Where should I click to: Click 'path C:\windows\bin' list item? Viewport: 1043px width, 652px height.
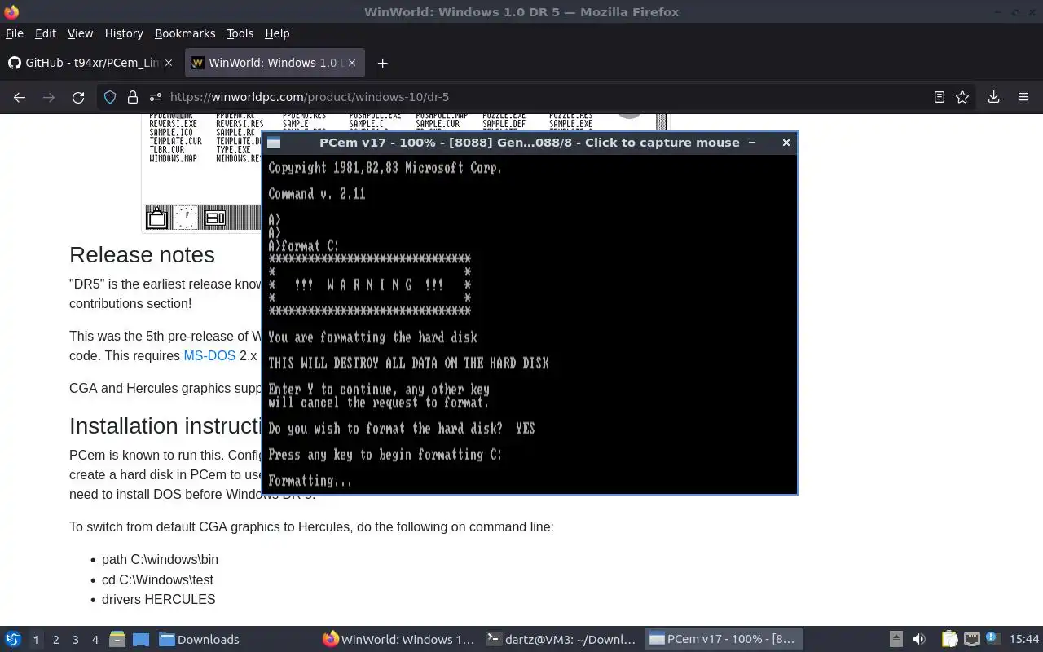tap(160, 559)
